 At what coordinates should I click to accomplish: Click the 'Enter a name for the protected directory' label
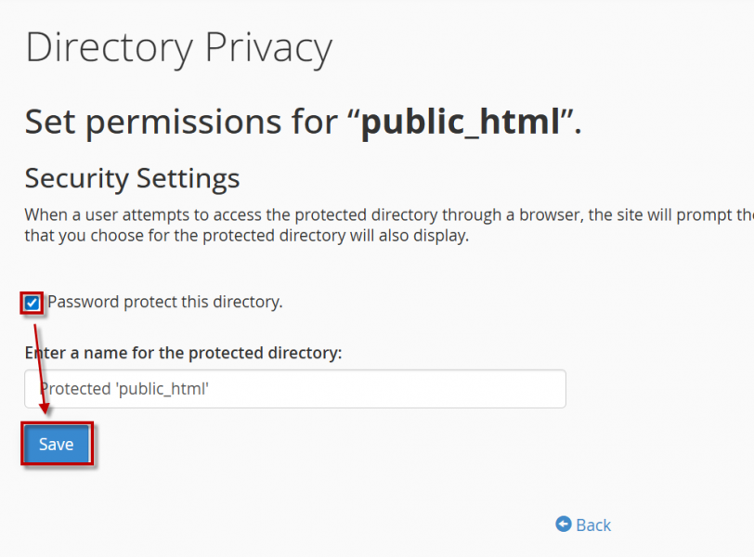pos(183,353)
